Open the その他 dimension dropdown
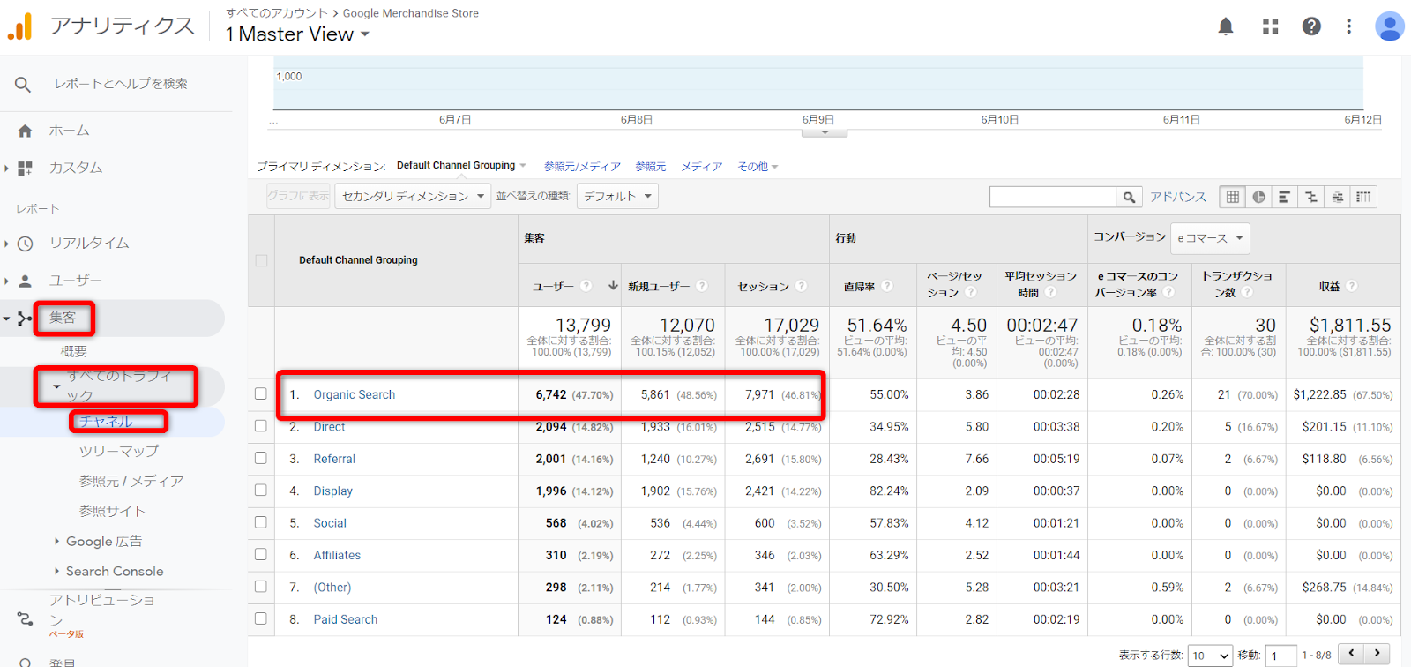This screenshot has width=1411, height=667. [x=758, y=167]
